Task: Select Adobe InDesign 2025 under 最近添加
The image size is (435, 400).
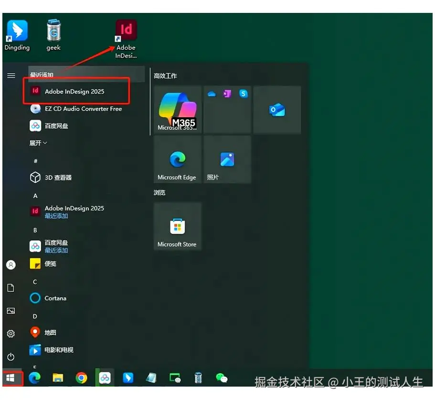Action: [74, 90]
